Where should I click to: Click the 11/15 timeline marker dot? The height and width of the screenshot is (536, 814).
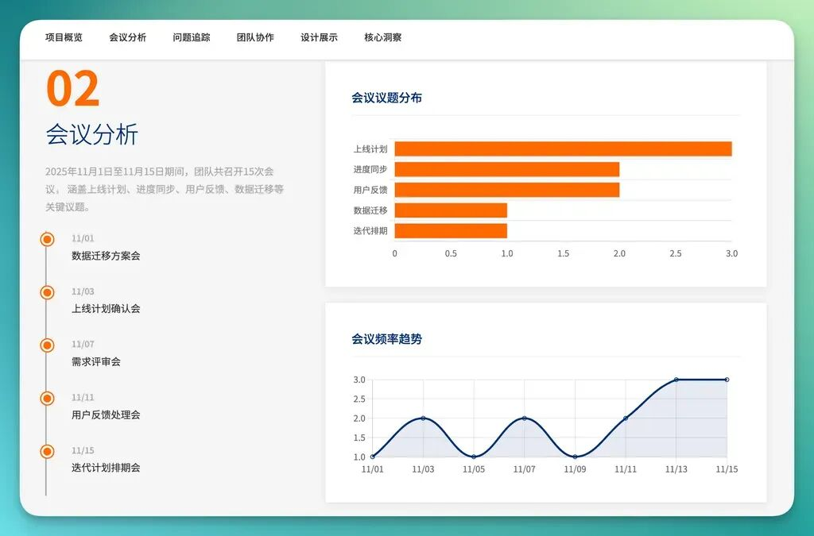[x=47, y=451]
